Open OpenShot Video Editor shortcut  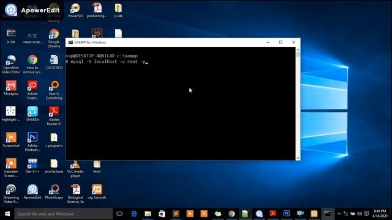pos(11,64)
